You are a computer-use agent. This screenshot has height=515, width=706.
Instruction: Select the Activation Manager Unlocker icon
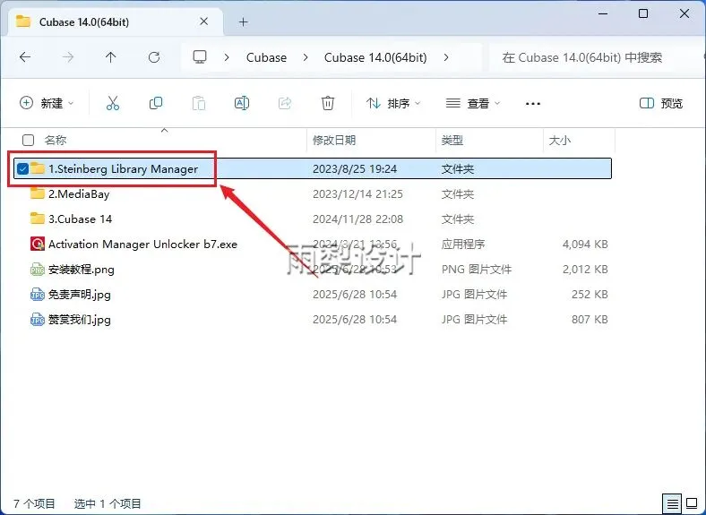(x=38, y=244)
